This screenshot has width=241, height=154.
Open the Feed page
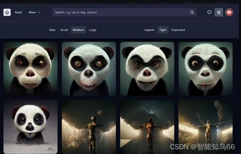(x=18, y=12)
